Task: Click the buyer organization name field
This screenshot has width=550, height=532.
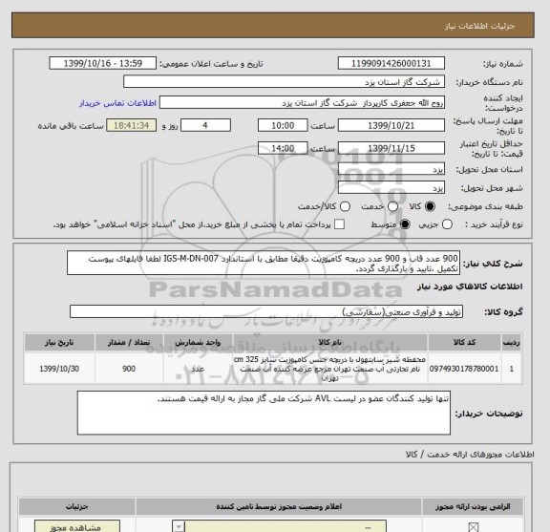Action: click(285, 82)
